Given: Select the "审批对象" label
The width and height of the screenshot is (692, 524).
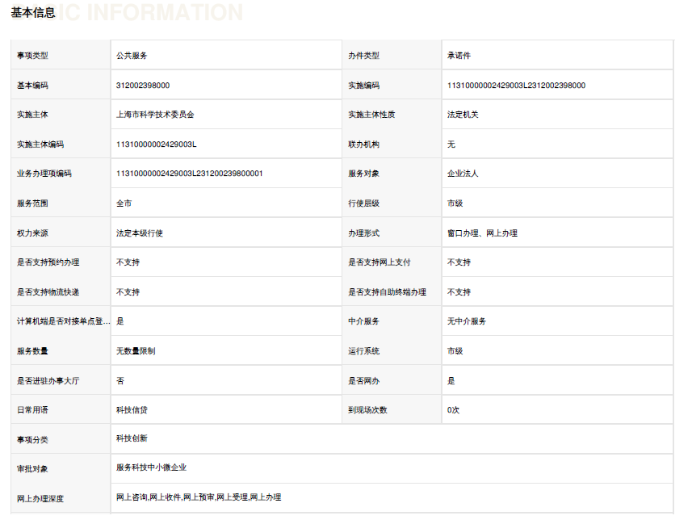Looking at the screenshot, I should point(32,469).
